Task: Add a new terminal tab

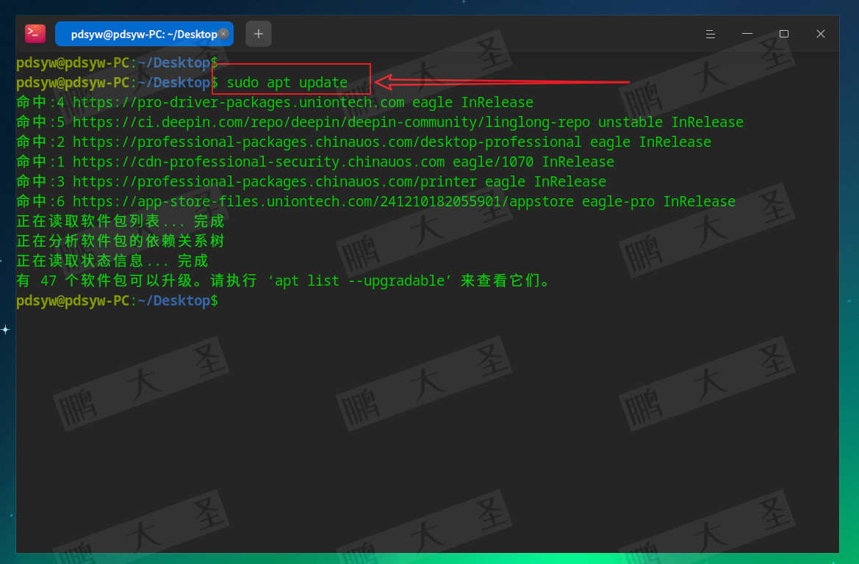Action: pyautogui.click(x=259, y=34)
